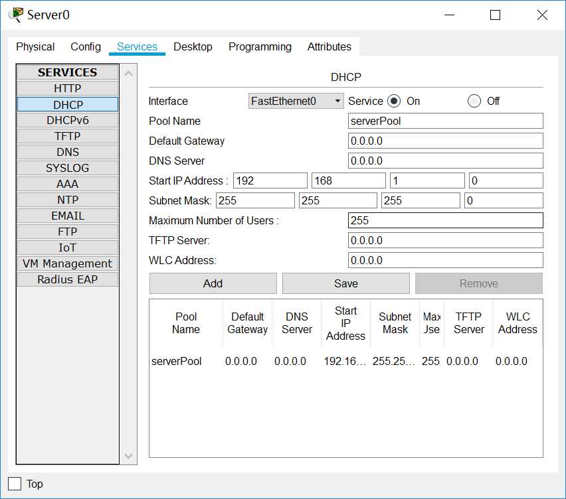The height and width of the screenshot is (499, 566).
Task: Click Subnet Mask second octet field
Action: point(338,200)
